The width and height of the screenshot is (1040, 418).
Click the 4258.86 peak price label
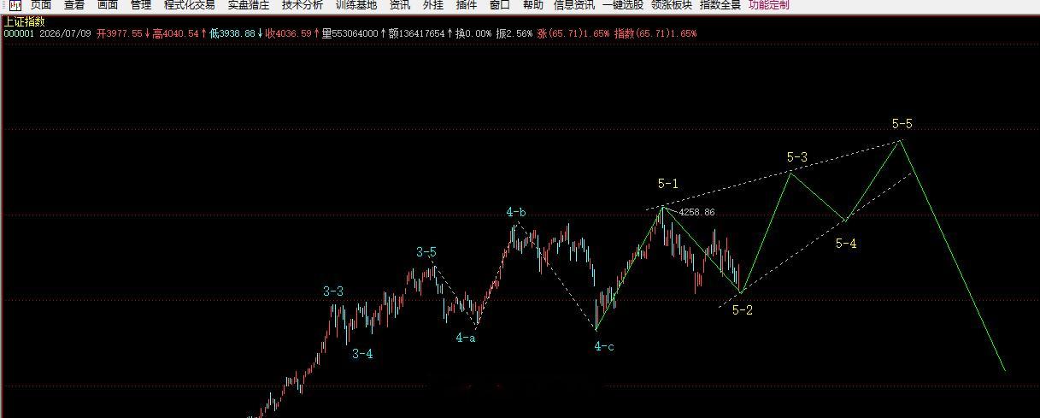coord(696,212)
